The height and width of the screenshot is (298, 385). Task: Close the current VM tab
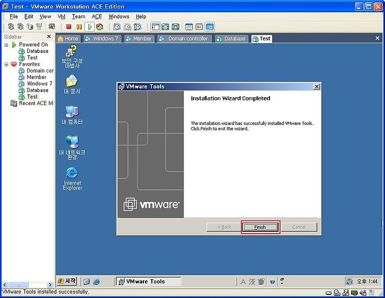(378, 38)
